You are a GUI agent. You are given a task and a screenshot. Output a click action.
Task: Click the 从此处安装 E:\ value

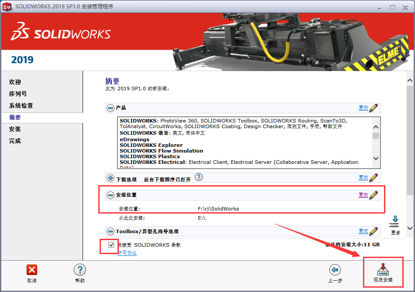pos(202,218)
